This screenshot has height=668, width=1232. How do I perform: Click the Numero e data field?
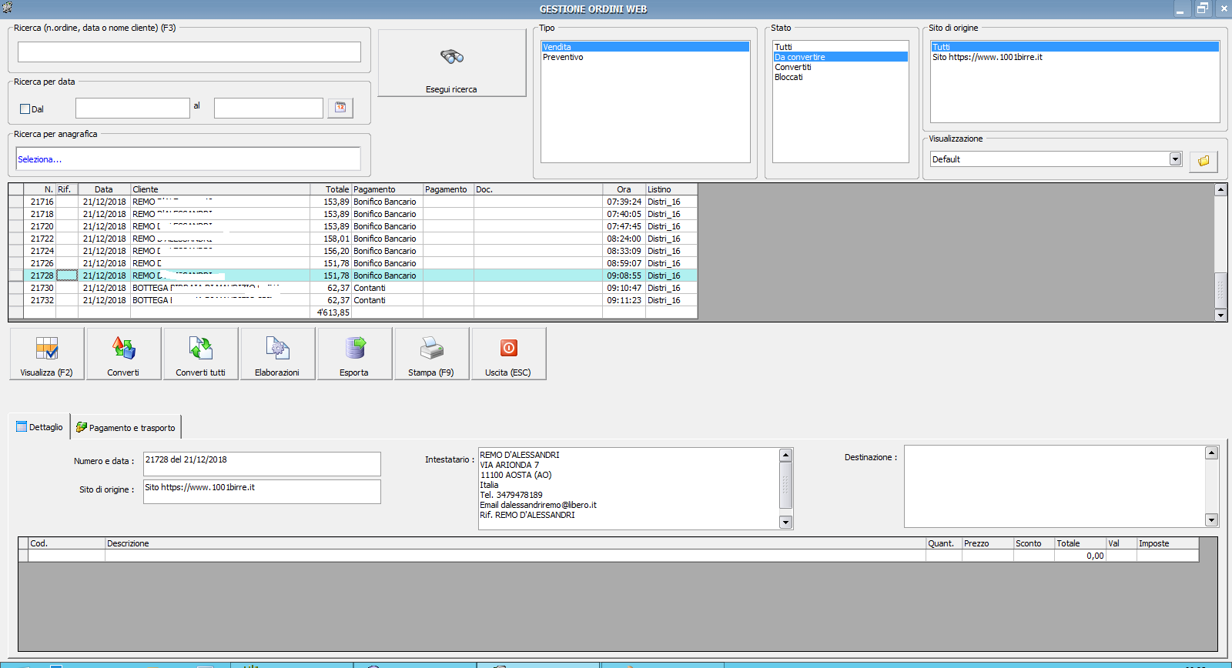click(262, 464)
